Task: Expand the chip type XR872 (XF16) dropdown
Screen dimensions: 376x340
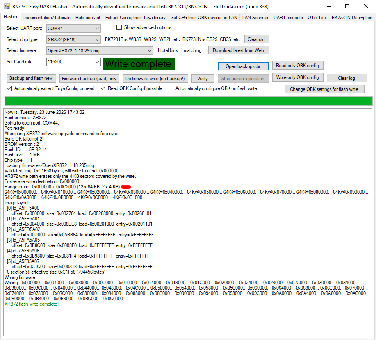Action: [x=97, y=40]
